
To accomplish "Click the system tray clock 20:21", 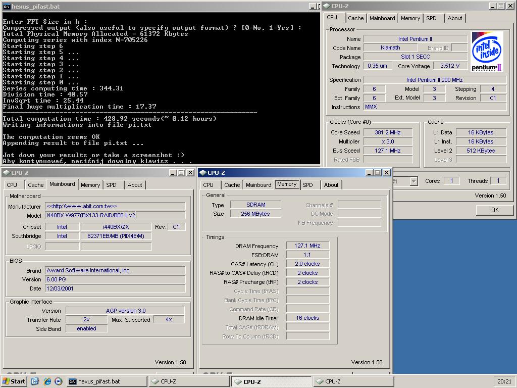I will pos(504,381).
